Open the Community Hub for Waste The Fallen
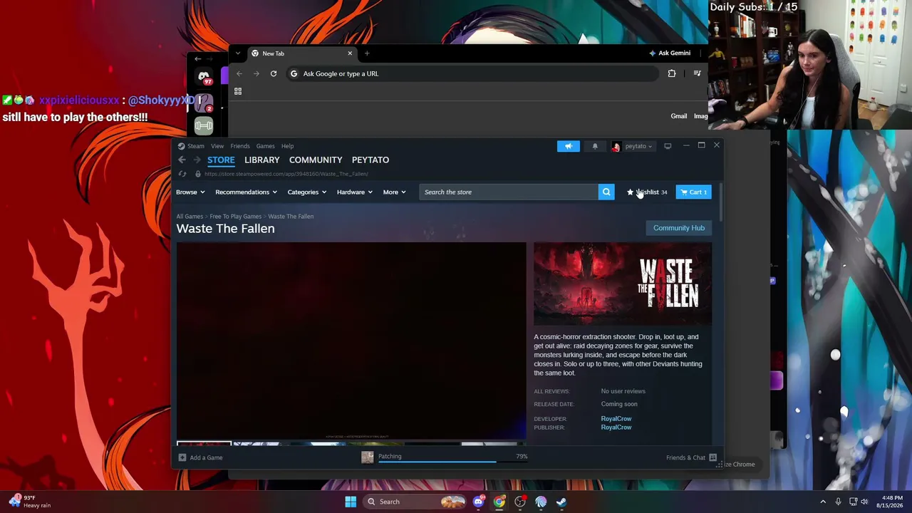This screenshot has width=912, height=513. (x=679, y=228)
